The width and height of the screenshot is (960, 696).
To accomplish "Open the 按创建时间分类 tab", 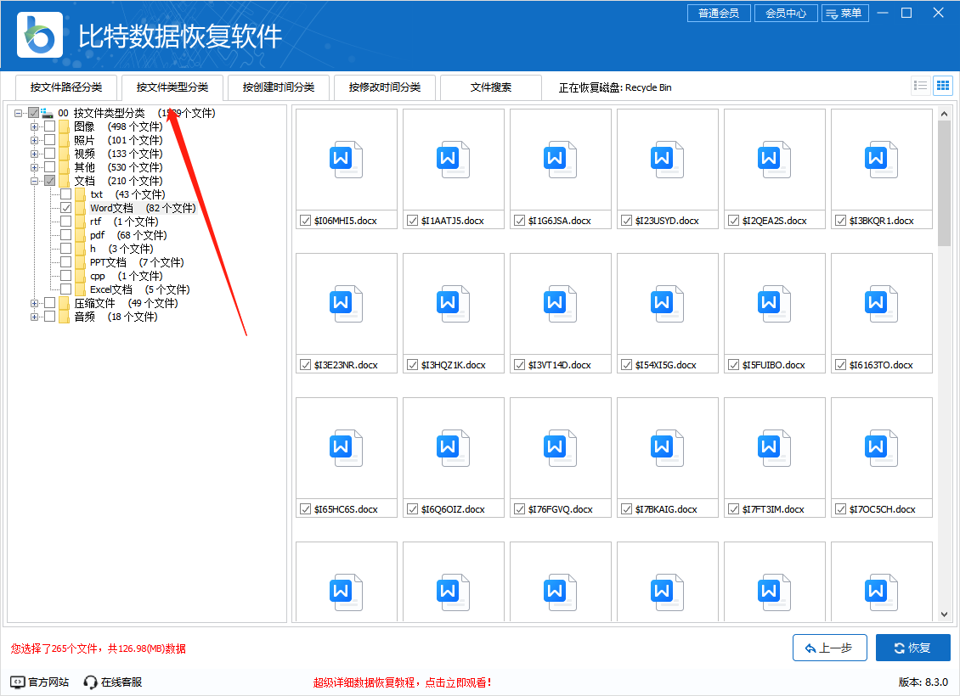I will 279,87.
